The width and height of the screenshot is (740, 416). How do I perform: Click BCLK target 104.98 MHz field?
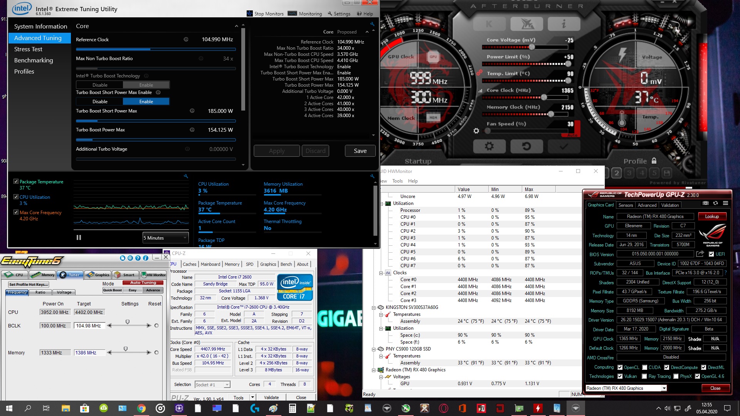(x=89, y=326)
